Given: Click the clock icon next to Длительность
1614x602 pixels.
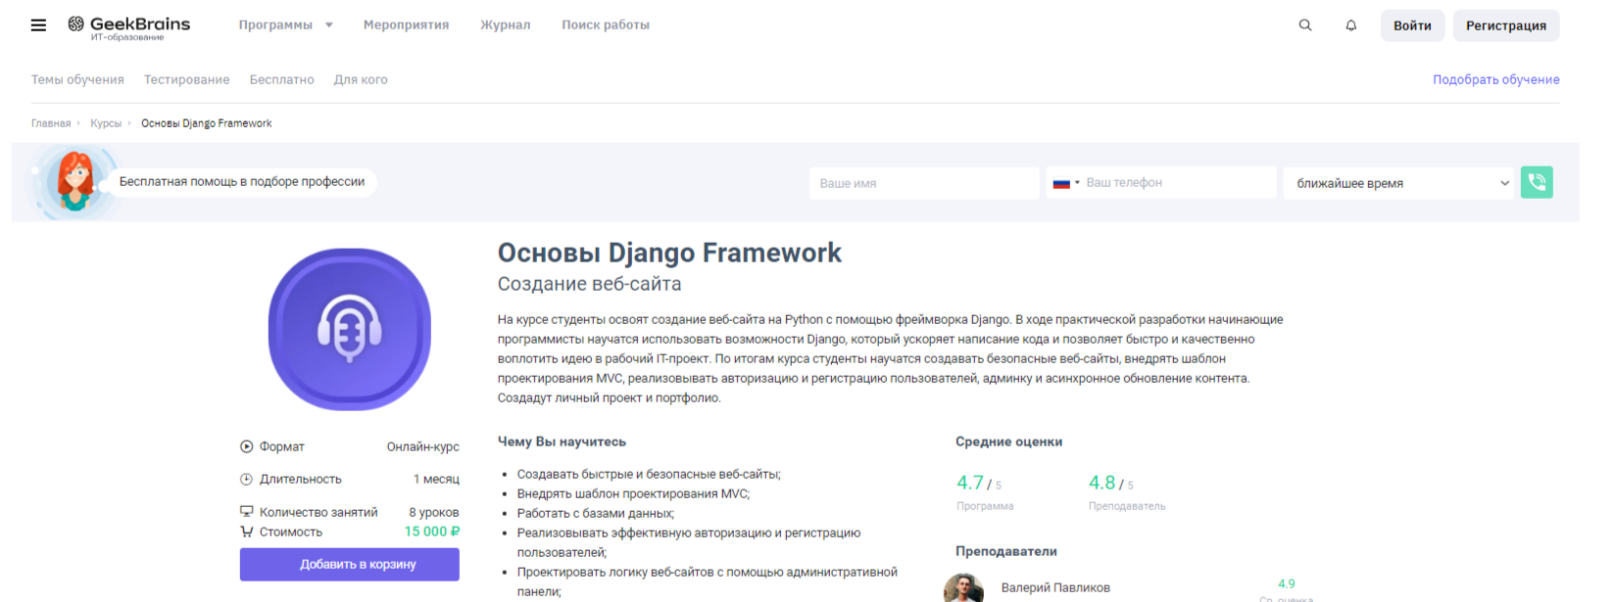Looking at the screenshot, I should point(247,479).
